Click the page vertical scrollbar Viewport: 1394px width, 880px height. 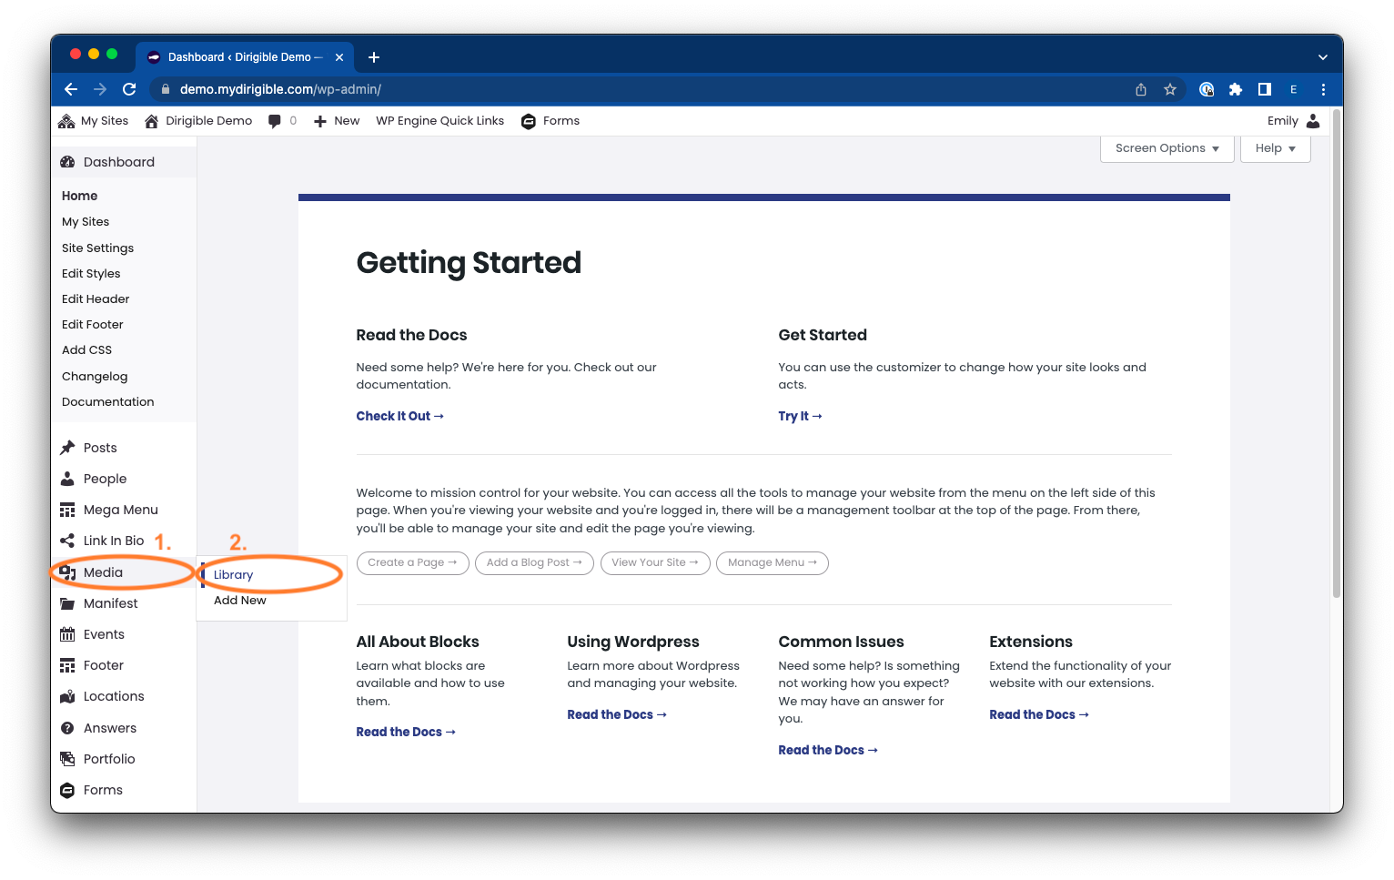(x=1337, y=355)
